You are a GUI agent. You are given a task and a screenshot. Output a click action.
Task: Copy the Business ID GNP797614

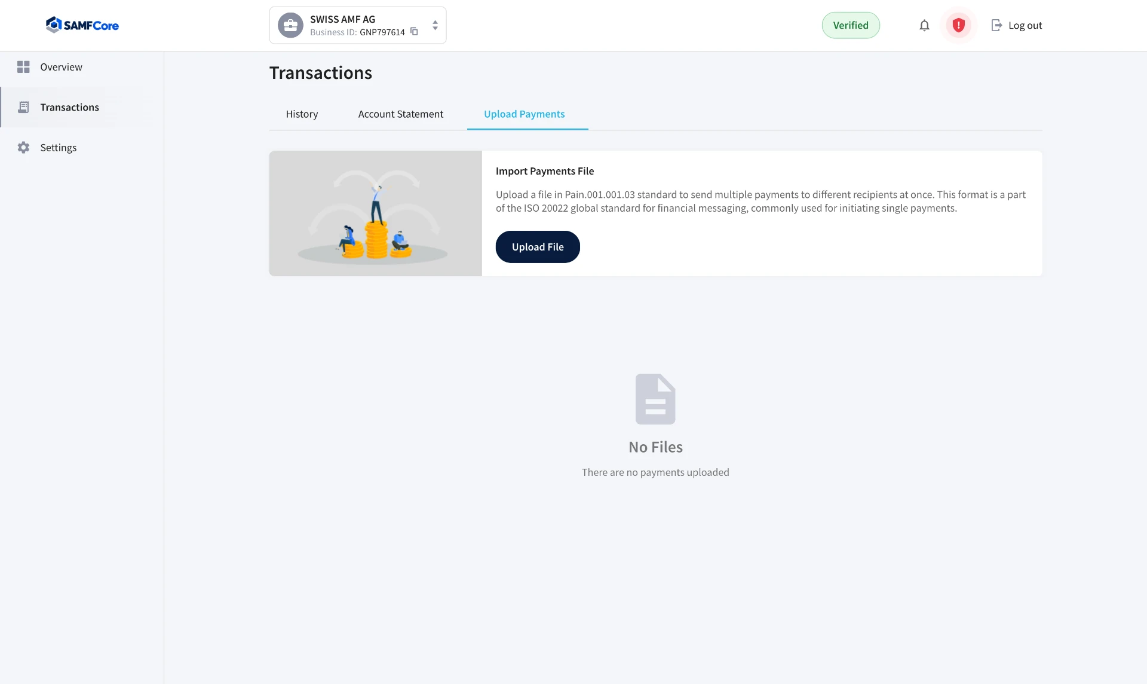(414, 32)
